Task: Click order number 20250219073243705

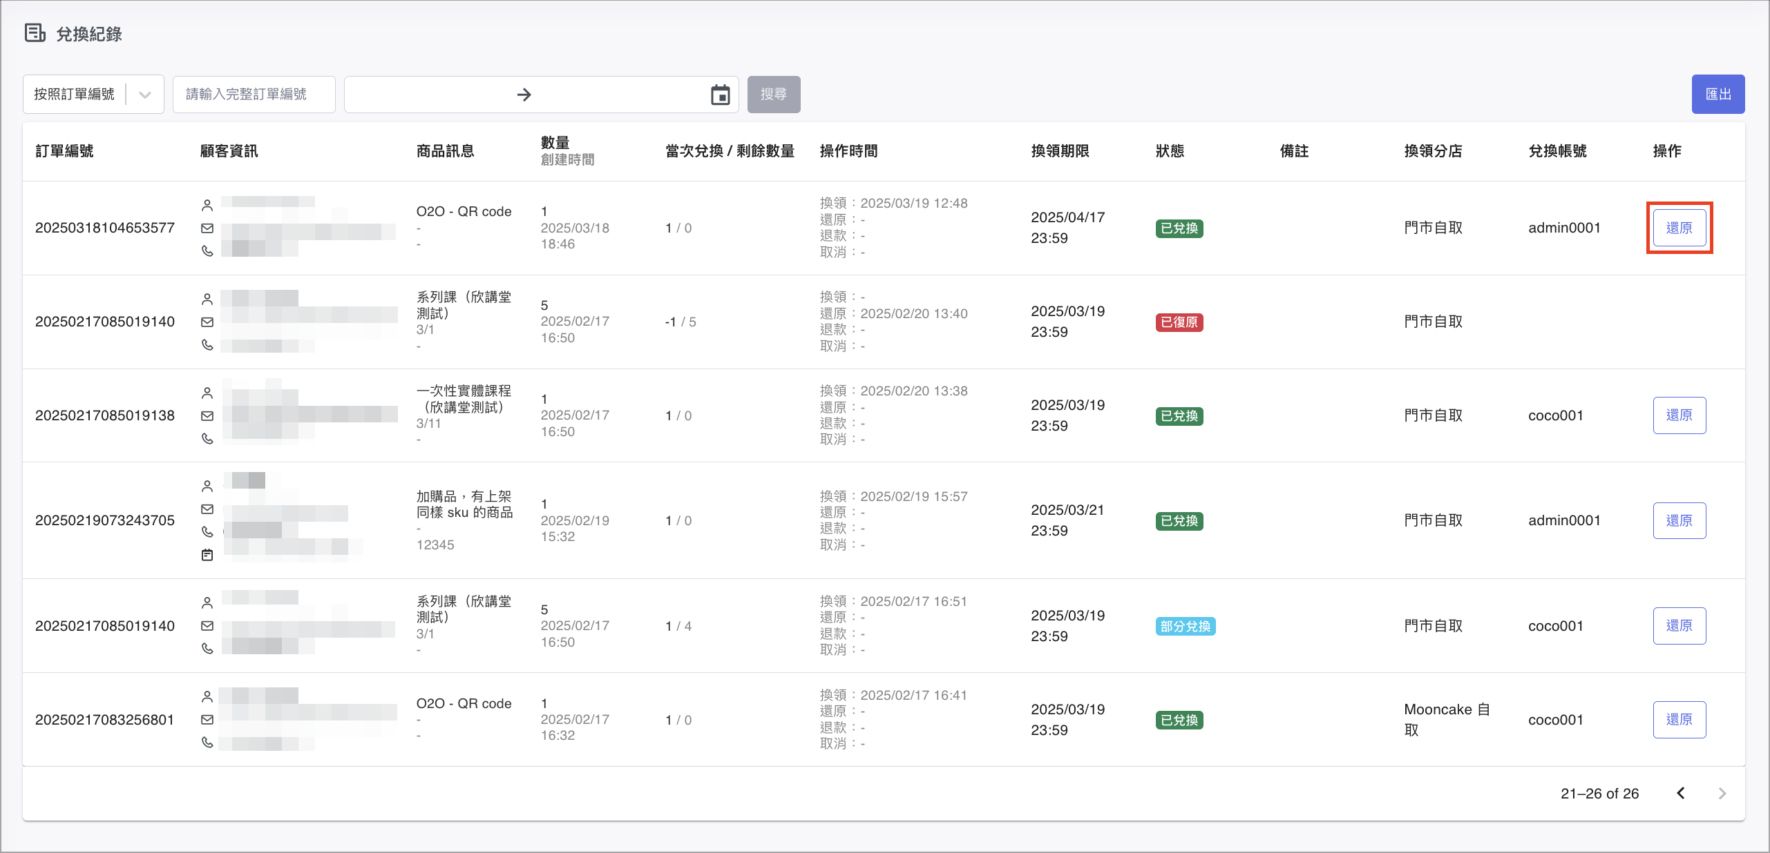Action: click(x=105, y=520)
